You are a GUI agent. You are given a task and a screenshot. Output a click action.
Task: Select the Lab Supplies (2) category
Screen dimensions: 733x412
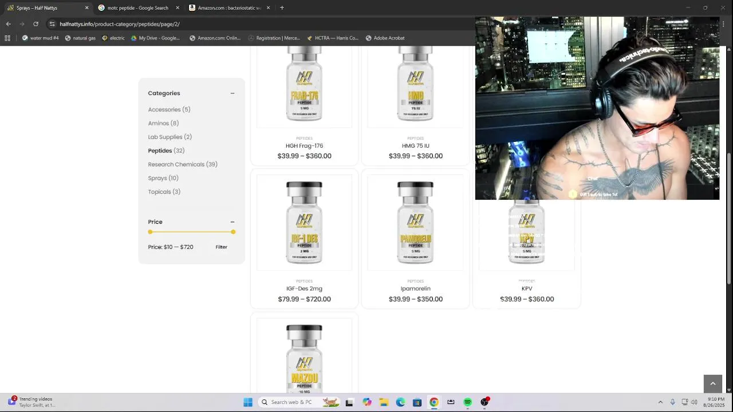[x=170, y=137]
